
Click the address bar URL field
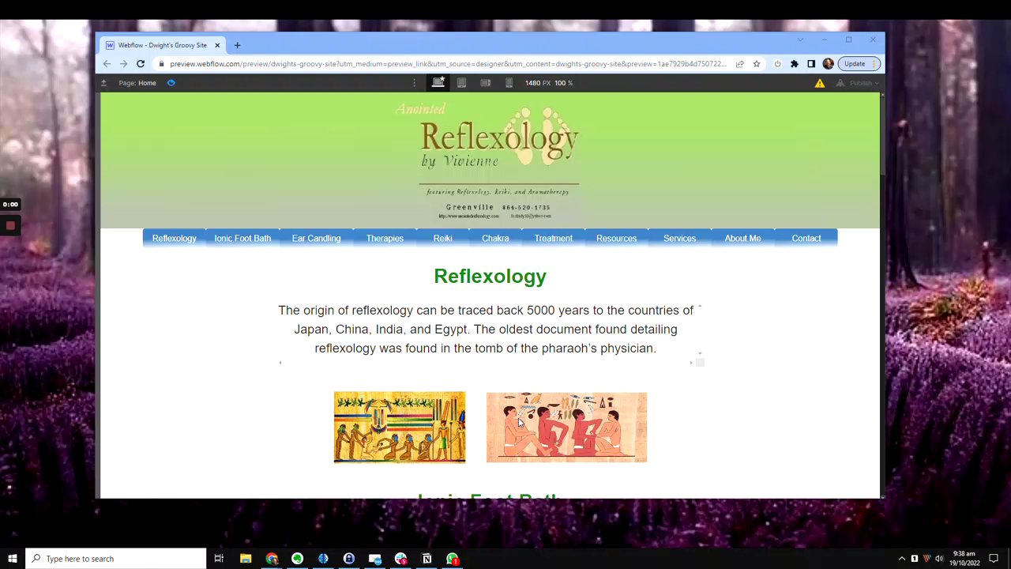(x=447, y=64)
